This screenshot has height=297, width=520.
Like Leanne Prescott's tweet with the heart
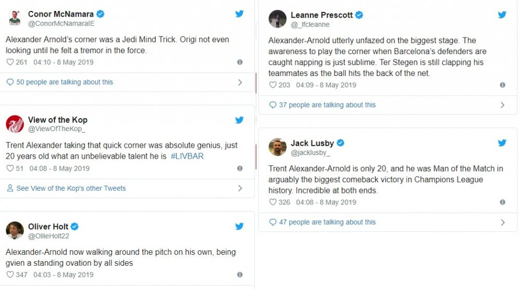tap(273, 85)
